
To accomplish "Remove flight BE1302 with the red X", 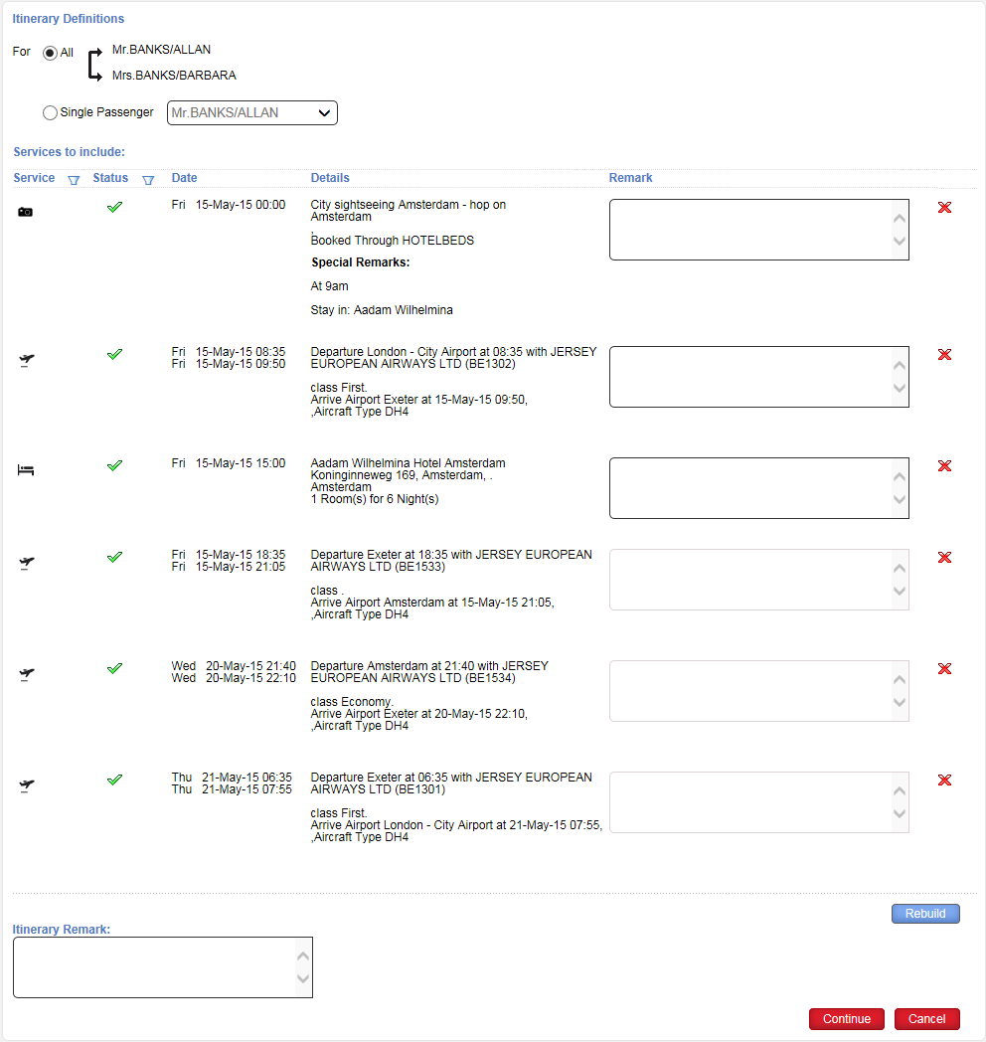I will pyautogui.click(x=944, y=355).
